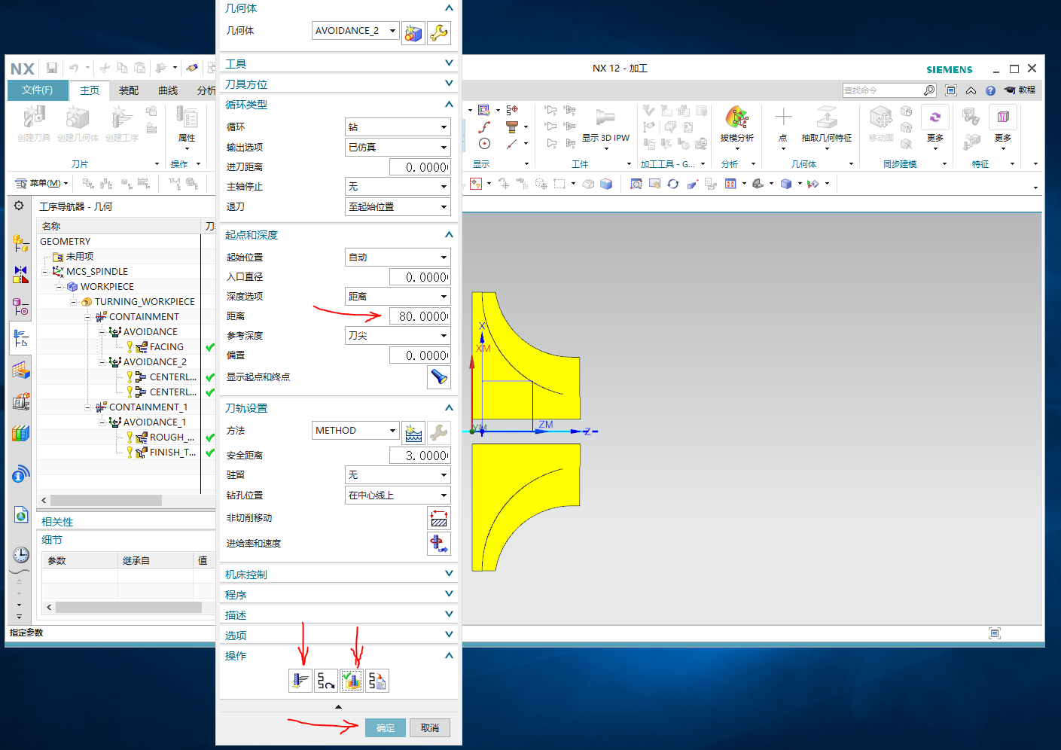Open the spindle stop dropdown
1061x750 pixels.
coord(398,187)
